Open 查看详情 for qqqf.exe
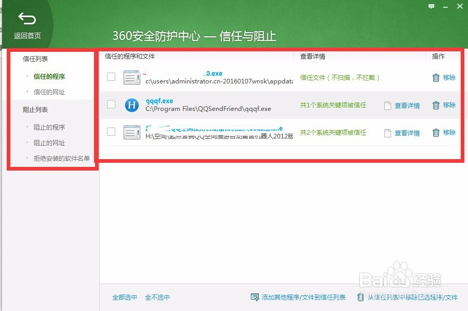This screenshot has width=468, height=311. (x=407, y=105)
